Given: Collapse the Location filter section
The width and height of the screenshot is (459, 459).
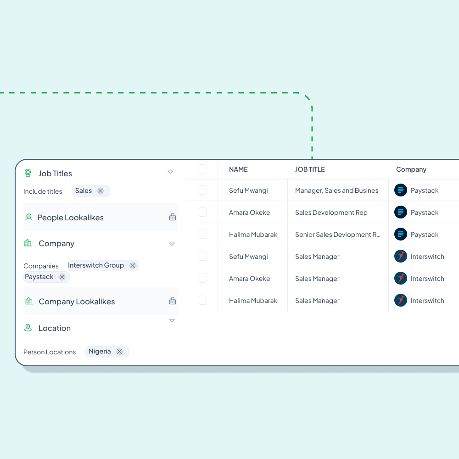Looking at the screenshot, I should pos(172,321).
